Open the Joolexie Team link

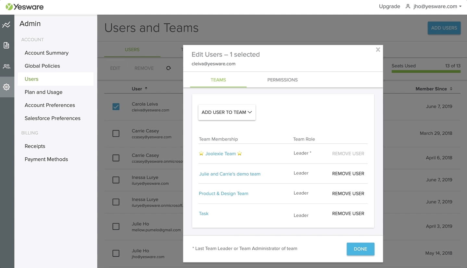pos(221,153)
